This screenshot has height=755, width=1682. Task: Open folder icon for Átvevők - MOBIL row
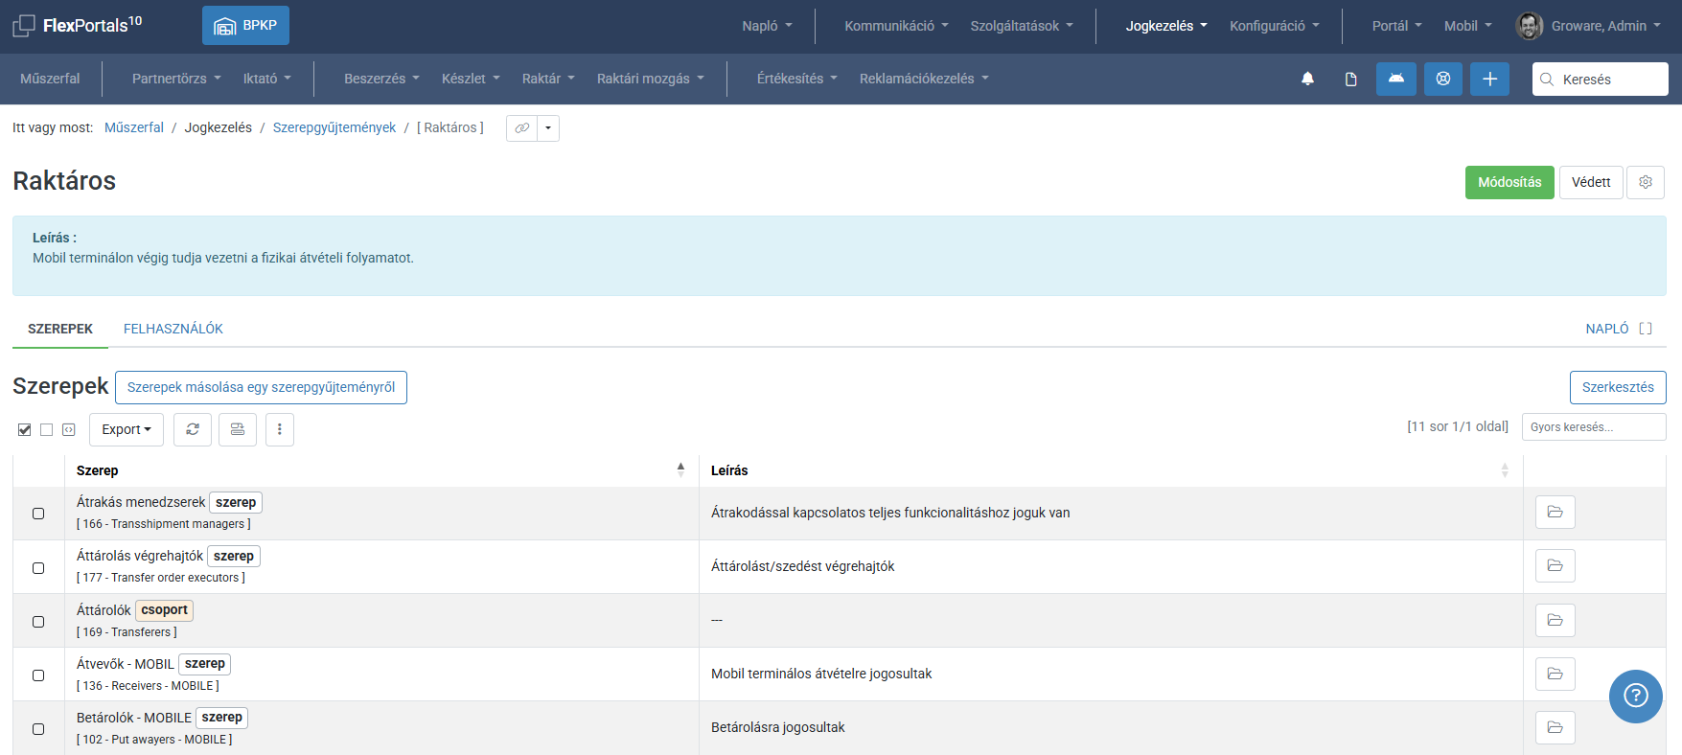click(1555, 674)
